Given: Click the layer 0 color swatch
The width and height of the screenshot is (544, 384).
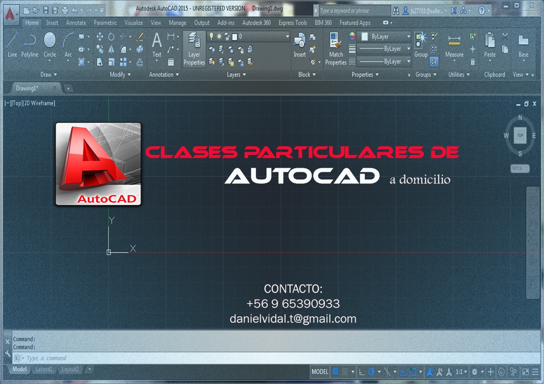Looking at the screenshot, I should pos(235,37).
